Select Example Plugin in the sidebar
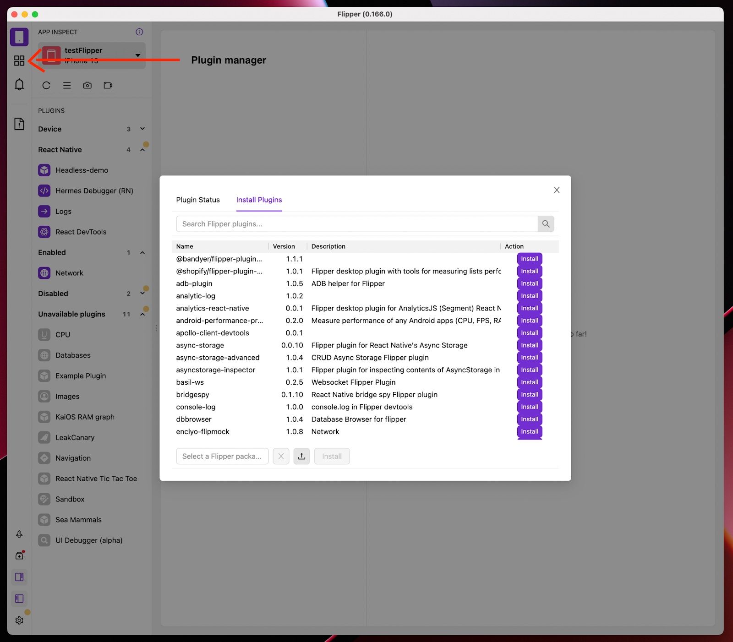733x642 pixels. pos(81,375)
